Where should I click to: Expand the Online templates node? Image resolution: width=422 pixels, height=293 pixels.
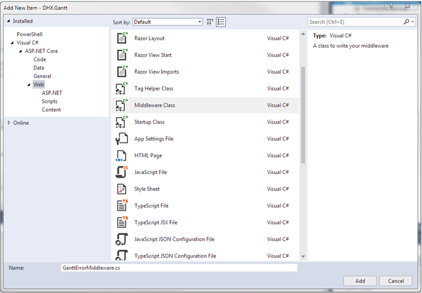pyautogui.click(x=9, y=123)
